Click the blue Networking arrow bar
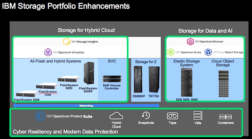 86,106
